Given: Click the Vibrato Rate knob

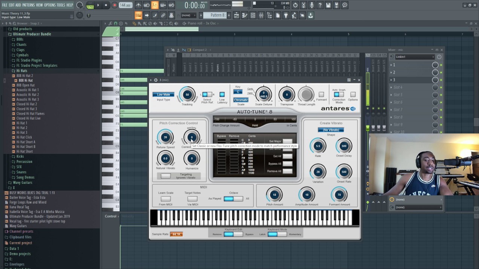Looking at the screenshot, I should point(318,146).
